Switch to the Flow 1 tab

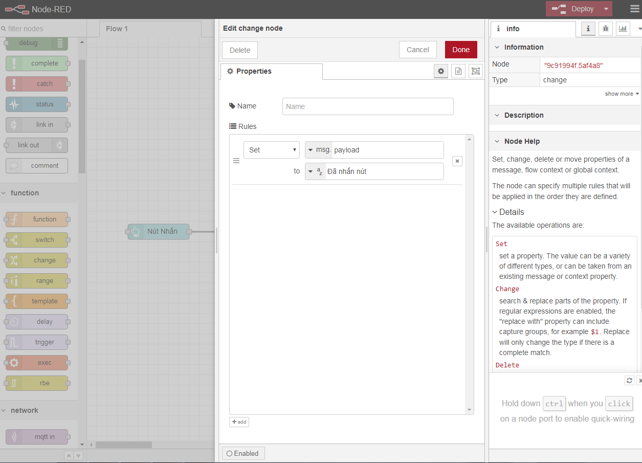point(117,29)
